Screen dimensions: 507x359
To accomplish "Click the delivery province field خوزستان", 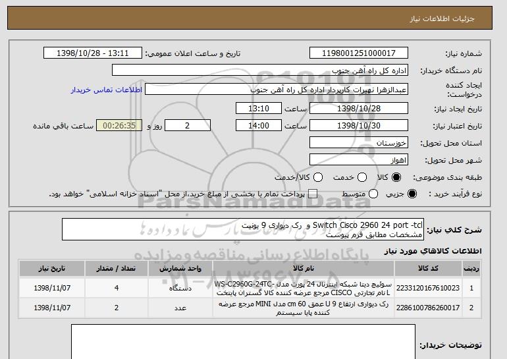I will (x=359, y=143).
